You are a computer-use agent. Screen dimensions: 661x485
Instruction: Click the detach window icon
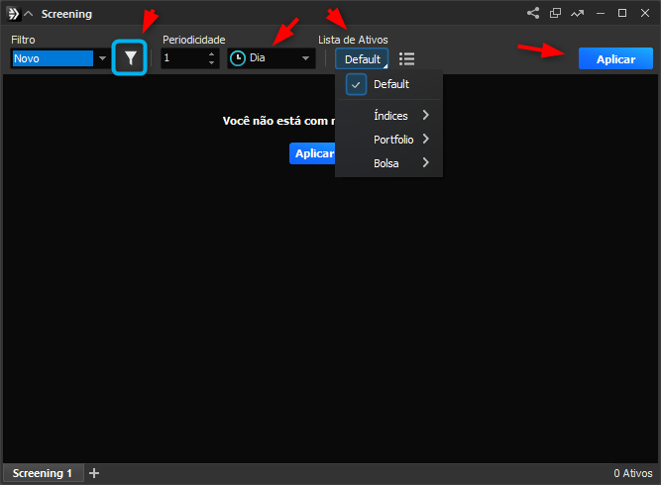(x=555, y=13)
